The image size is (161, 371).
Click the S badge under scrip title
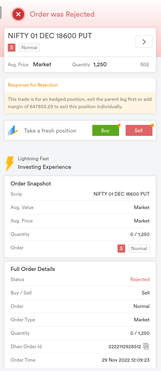pyautogui.click(x=11, y=48)
